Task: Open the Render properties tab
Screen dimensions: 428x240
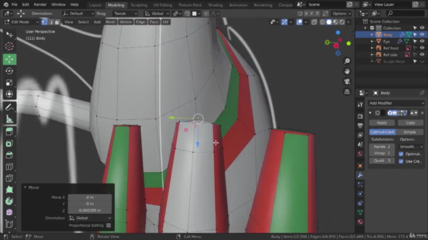Action: [360, 116]
